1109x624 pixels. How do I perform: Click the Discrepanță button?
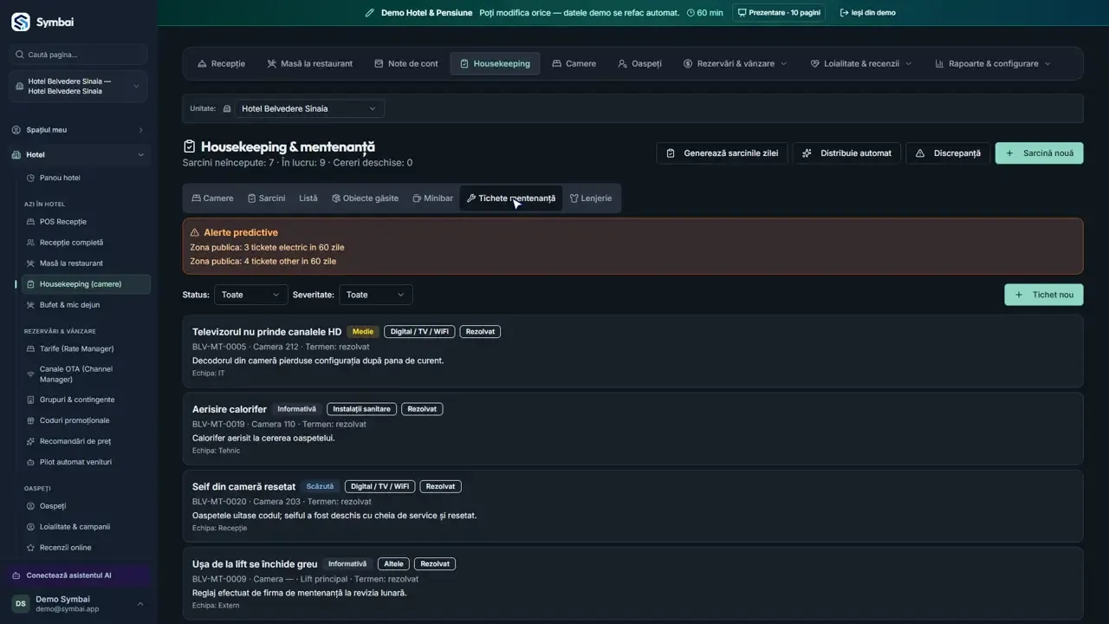coord(949,153)
